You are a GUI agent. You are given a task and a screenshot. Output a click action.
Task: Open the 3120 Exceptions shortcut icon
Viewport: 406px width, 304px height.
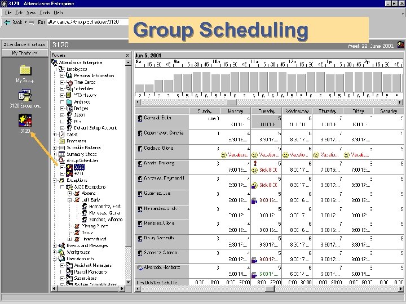[x=25, y=95]
